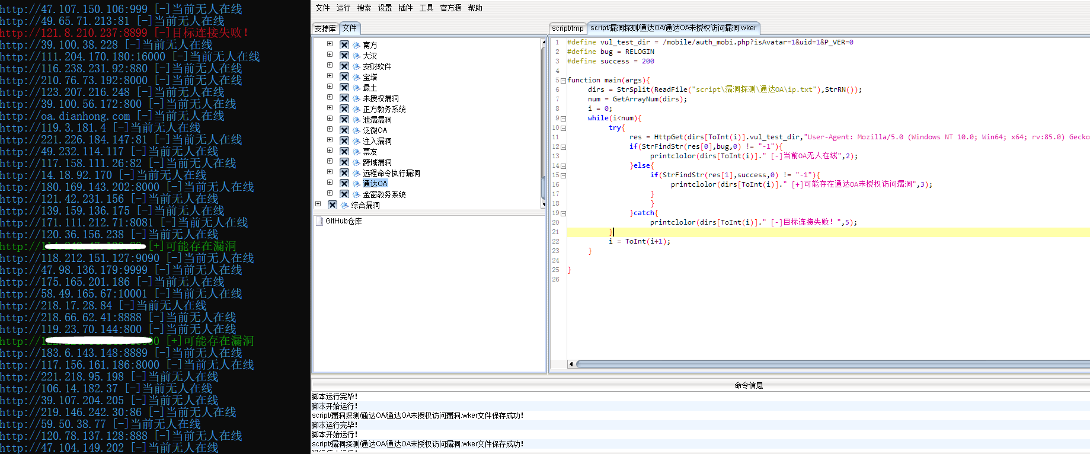Select the 远程命令执行漏洞 tree item label
The image size is (1090, 454).
[x=391, y=173]
